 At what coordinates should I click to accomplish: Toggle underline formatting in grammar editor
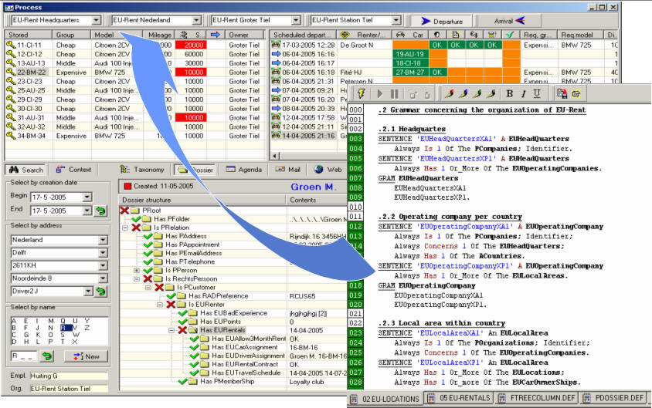(536, 93)
